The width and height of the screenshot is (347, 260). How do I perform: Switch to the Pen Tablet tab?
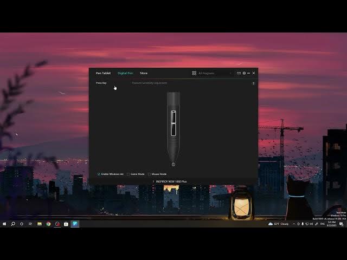pos(103,73)
